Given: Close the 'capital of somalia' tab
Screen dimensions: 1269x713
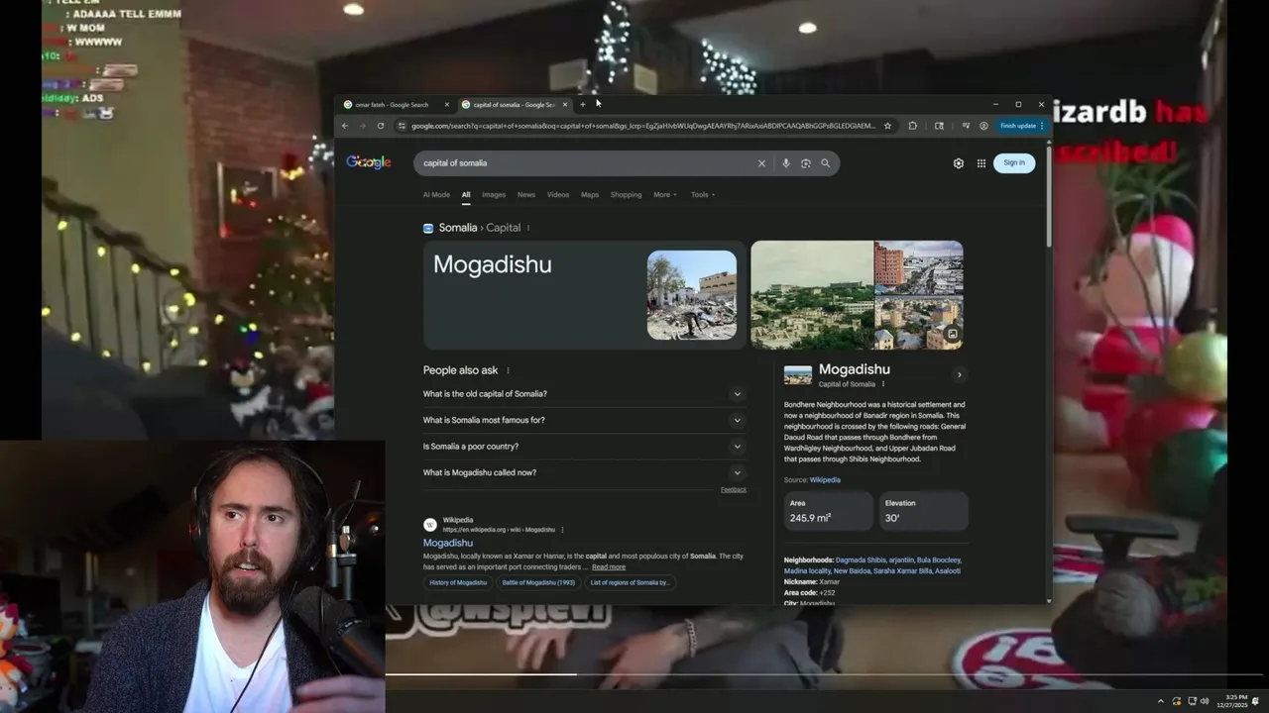Looking at the screenshot, I should tap(565, 104).
